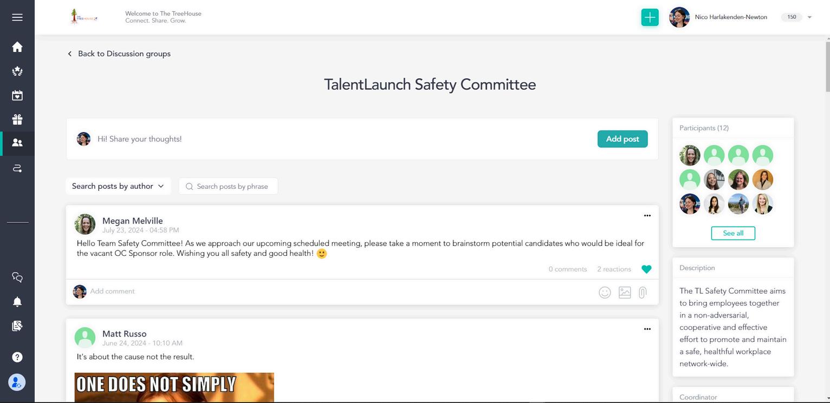Image resolution: width=830 pixels, height=403 pixels.
Task: Click the blue user profile icon in sidebar
Action: tap(17, 382)
